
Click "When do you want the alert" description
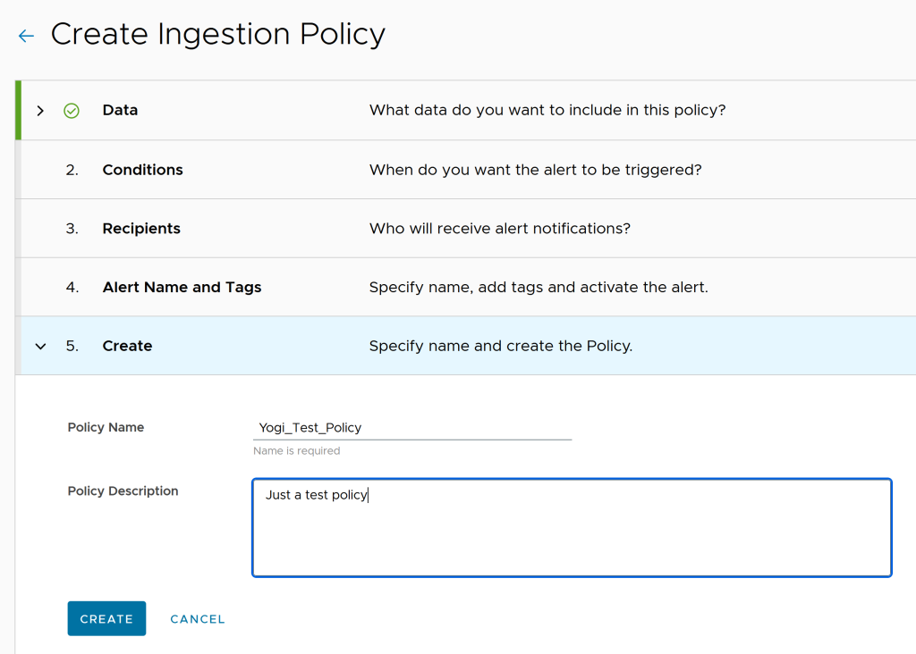[535, 170]
